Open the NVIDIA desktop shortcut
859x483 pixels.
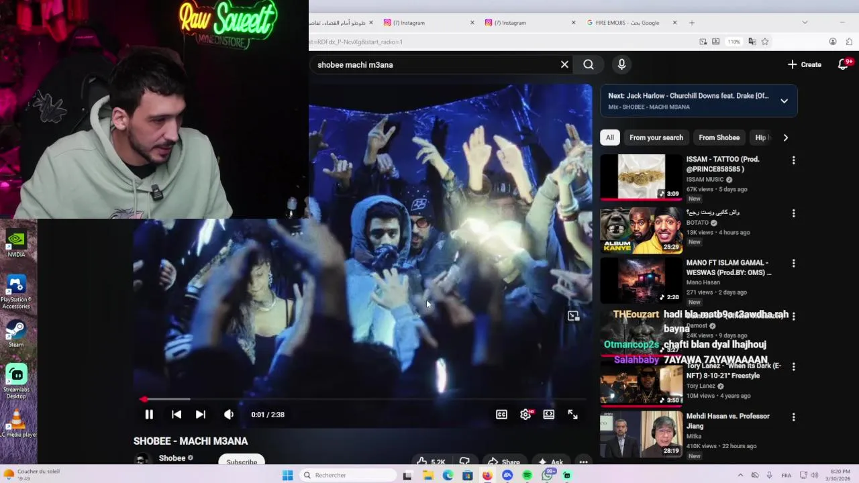tap(16, 244)
